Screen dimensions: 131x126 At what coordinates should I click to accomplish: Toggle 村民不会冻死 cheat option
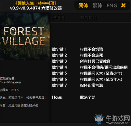point(91,55)
